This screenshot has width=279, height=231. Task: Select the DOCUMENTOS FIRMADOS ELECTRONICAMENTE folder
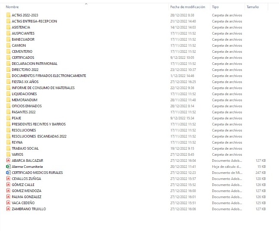click(49, 76)
